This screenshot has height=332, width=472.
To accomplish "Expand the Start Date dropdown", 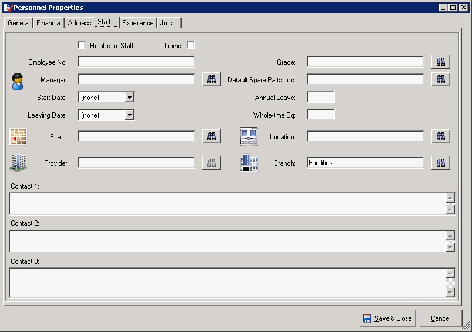I will click(x=129, y=97).
